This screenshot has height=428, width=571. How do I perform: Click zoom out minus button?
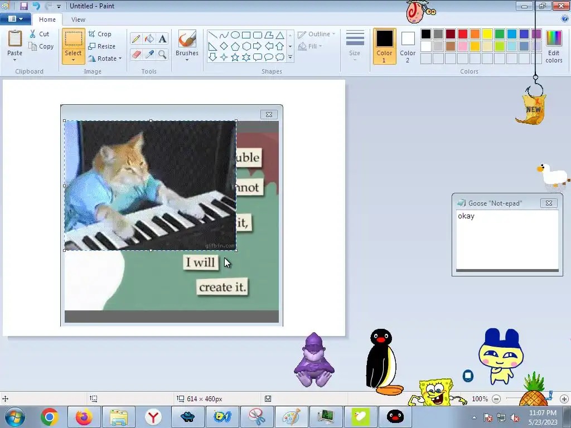tap(496, 399)
